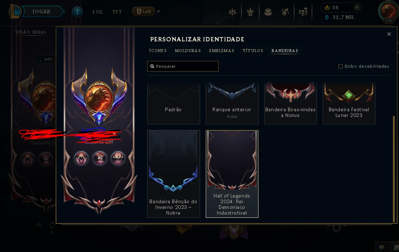Select the first emblem token slot
Image resolution: width=399 pixels, height=252 pixels.
pos(81,158)
